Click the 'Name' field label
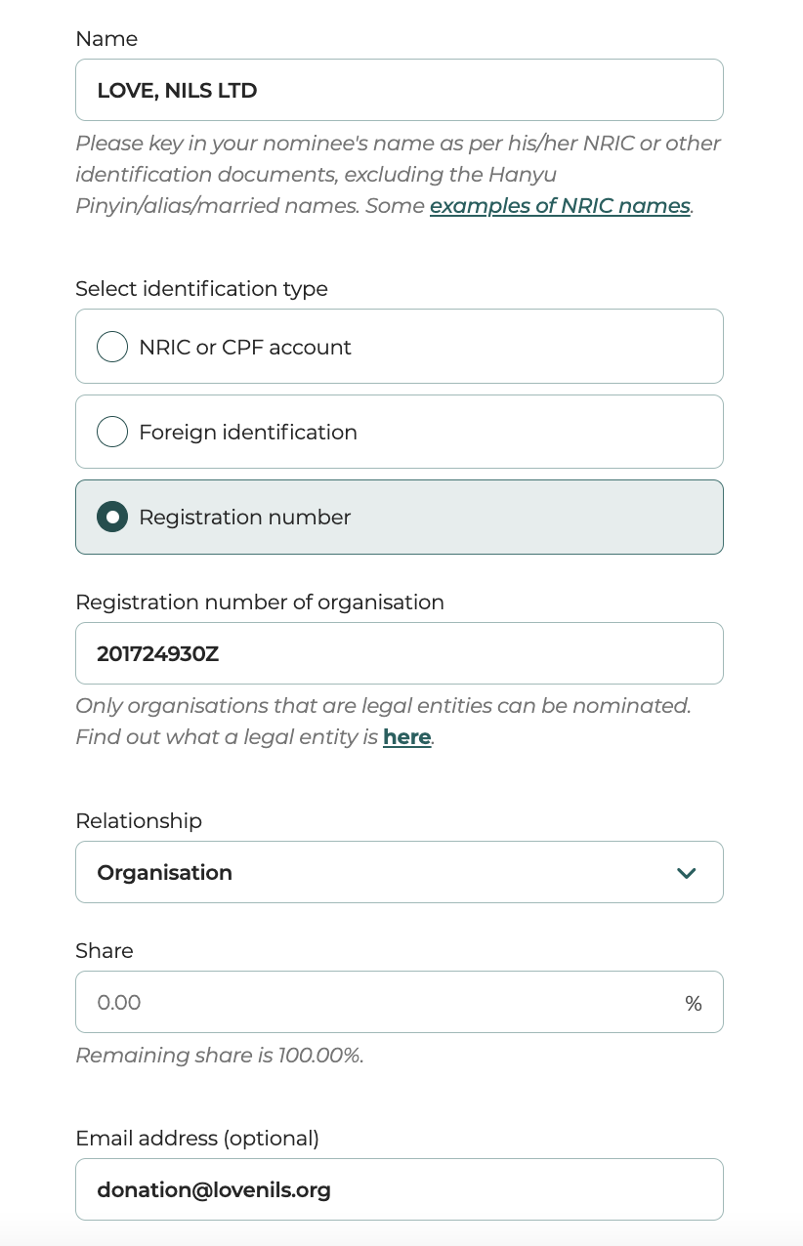This screenshot has height=1246, width=803. tap(106, 39)
